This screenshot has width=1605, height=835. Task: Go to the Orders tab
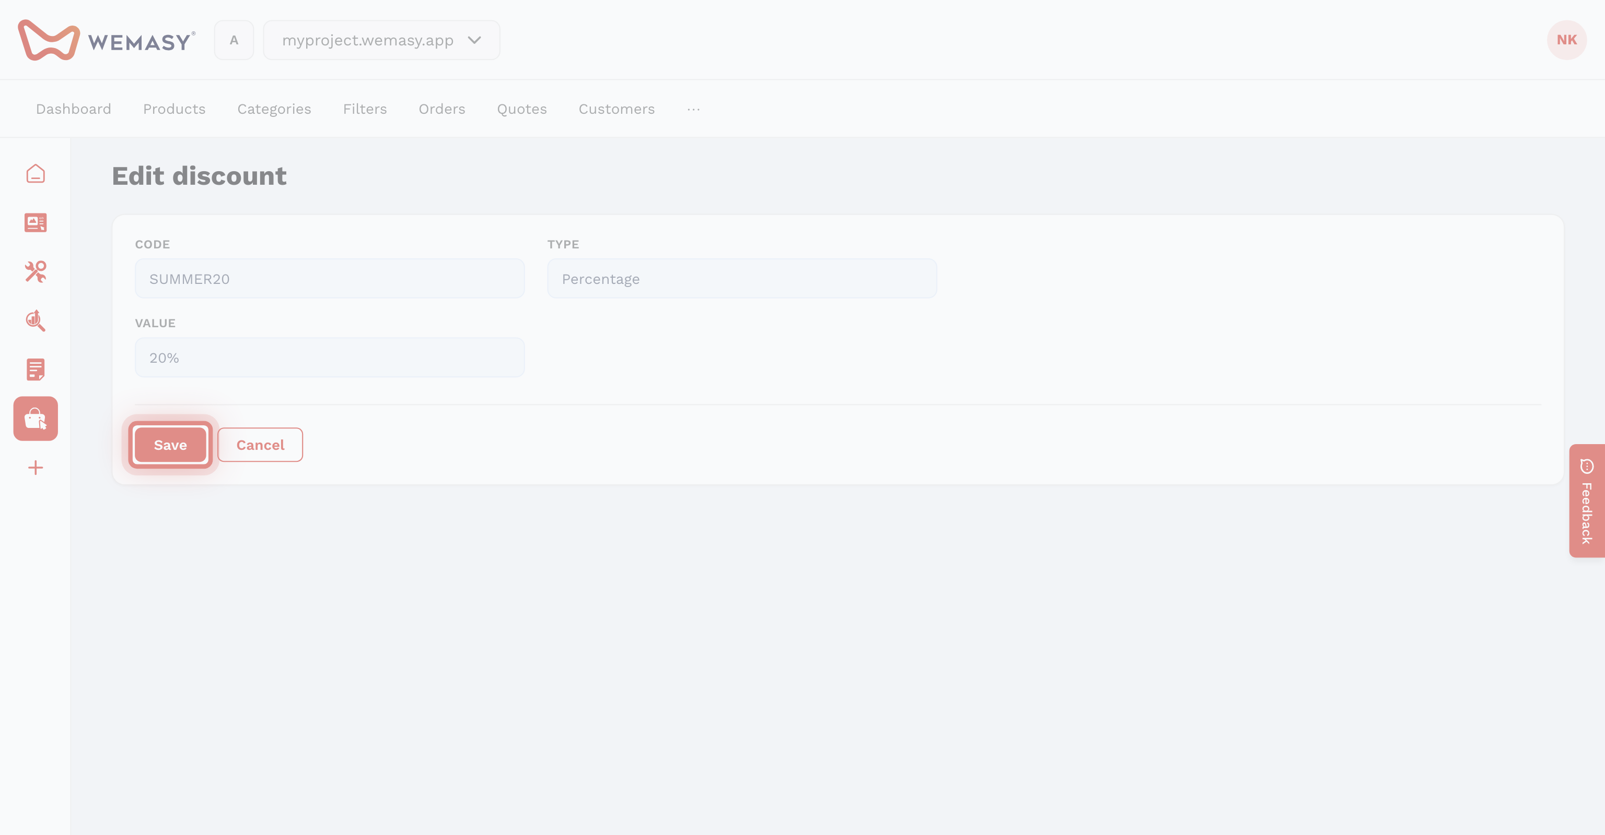tap(442, 109)
